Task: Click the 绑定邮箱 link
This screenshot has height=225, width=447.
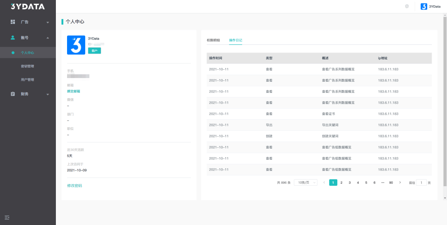Action: [74, 91]
